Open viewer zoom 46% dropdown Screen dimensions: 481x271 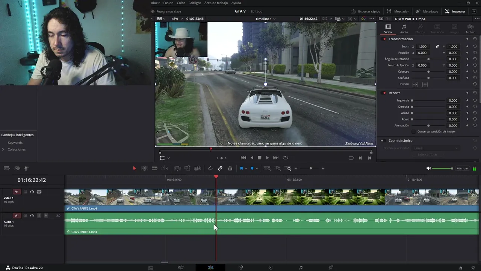pyautogui.click(x=177, y=19)
